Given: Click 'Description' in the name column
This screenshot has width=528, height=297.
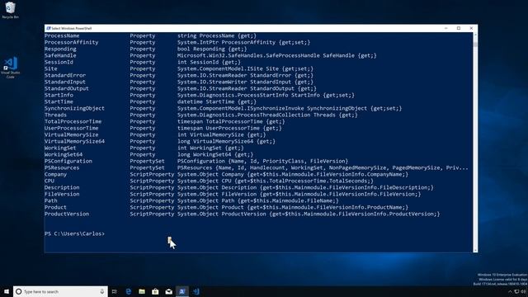Looking at the screenshot, I should pos(62,187).
